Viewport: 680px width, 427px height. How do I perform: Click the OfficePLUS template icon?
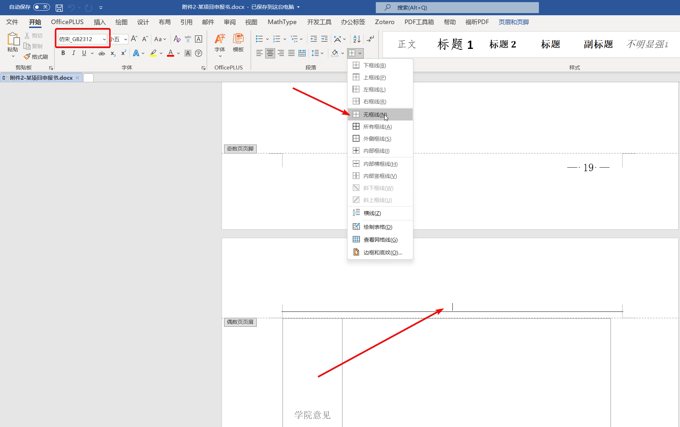(238, 43)
